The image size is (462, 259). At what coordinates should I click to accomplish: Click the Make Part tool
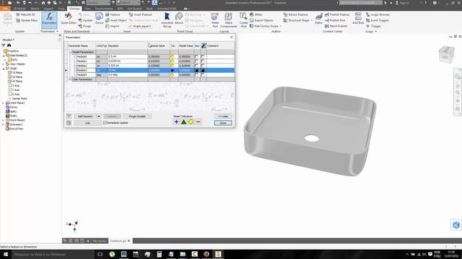coord(215,20)
